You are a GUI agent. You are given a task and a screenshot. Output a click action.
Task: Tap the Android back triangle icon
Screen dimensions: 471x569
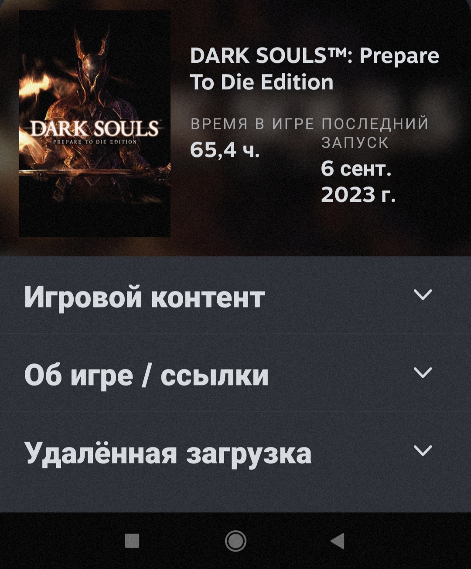(x=338, y=541)
